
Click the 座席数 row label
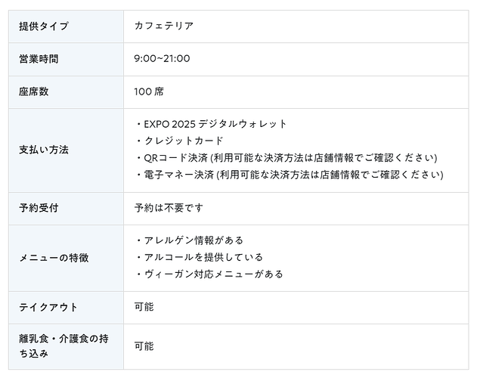[x=34, y=92]
